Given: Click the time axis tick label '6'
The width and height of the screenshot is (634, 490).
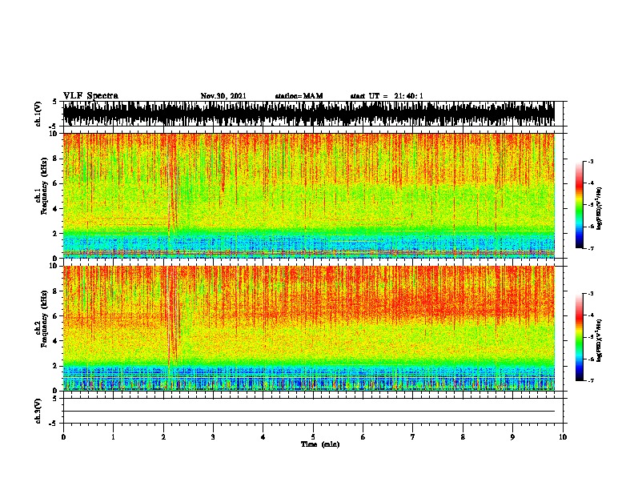Looking at the screenshot, I should [363, 437].
